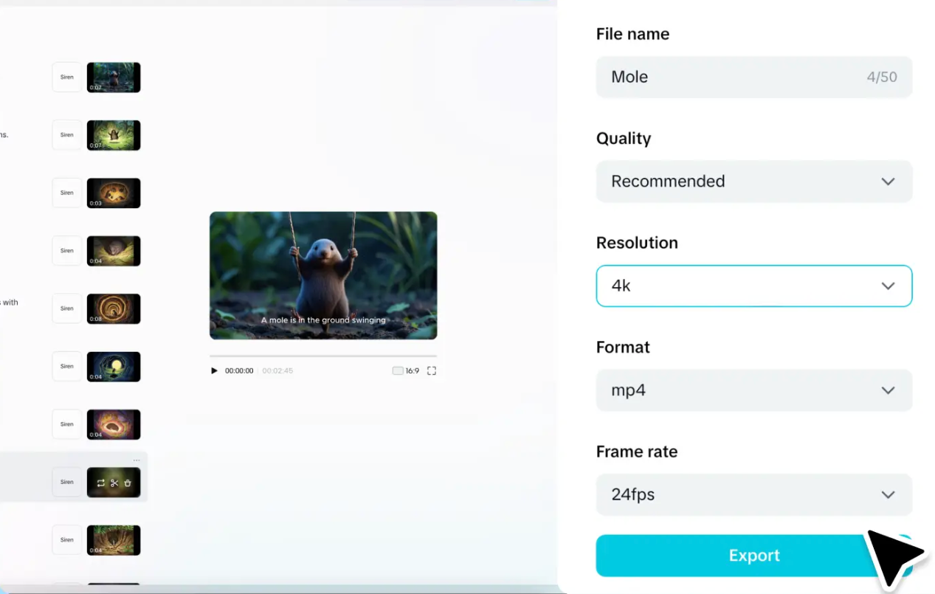Click the regenerate loop icon on selected clip
935x594 pixels.
pos(100,483)
